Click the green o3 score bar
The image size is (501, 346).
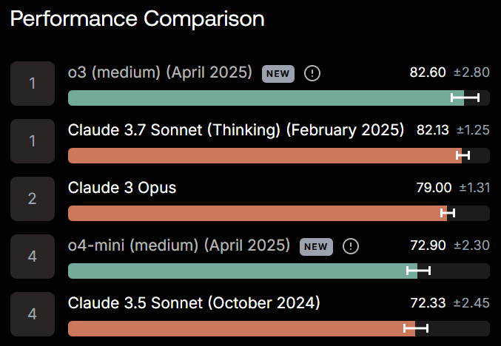pyautogui.click(x=266, y=98)
